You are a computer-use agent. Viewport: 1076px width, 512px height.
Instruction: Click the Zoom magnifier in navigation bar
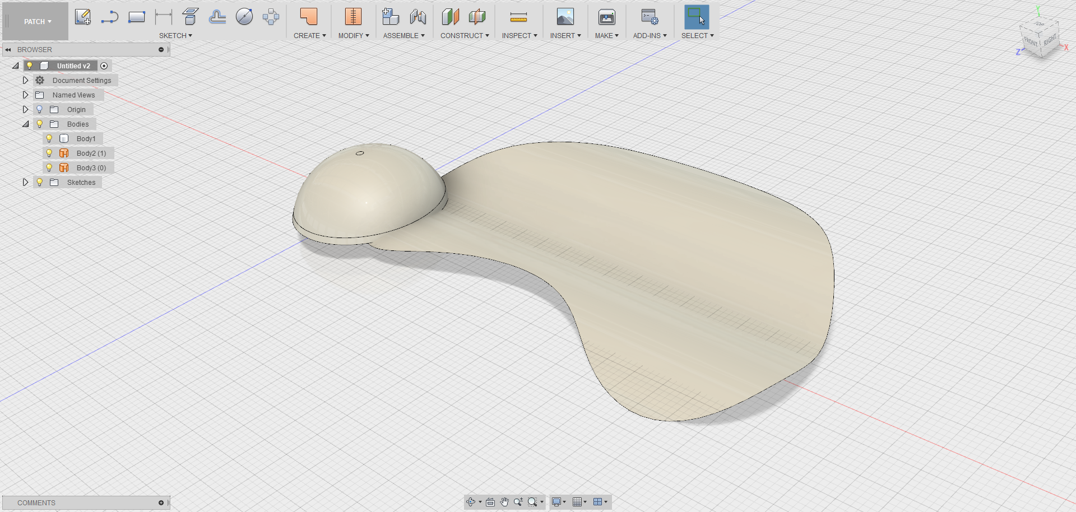click(518, 502)
